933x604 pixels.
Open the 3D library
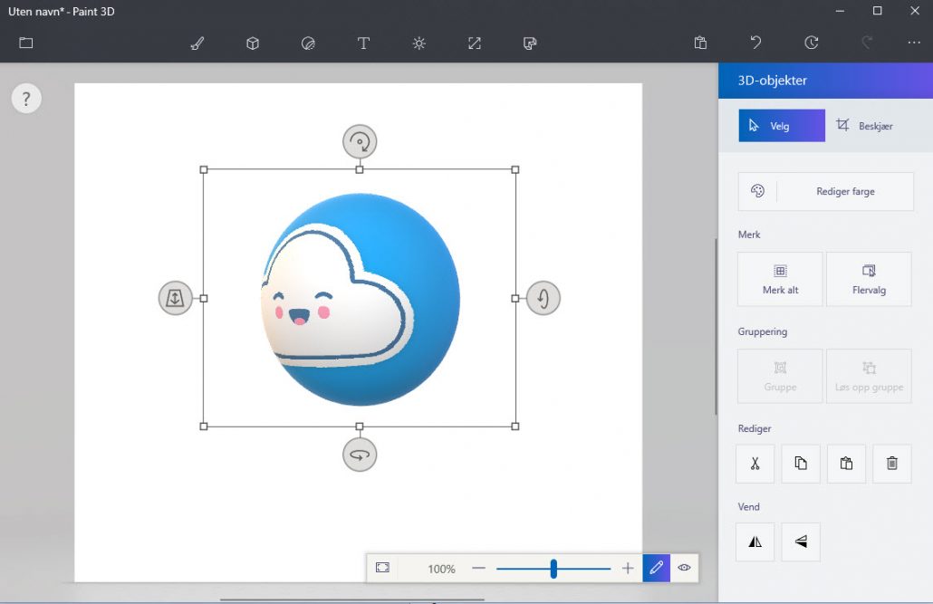(x=530, y=43)
